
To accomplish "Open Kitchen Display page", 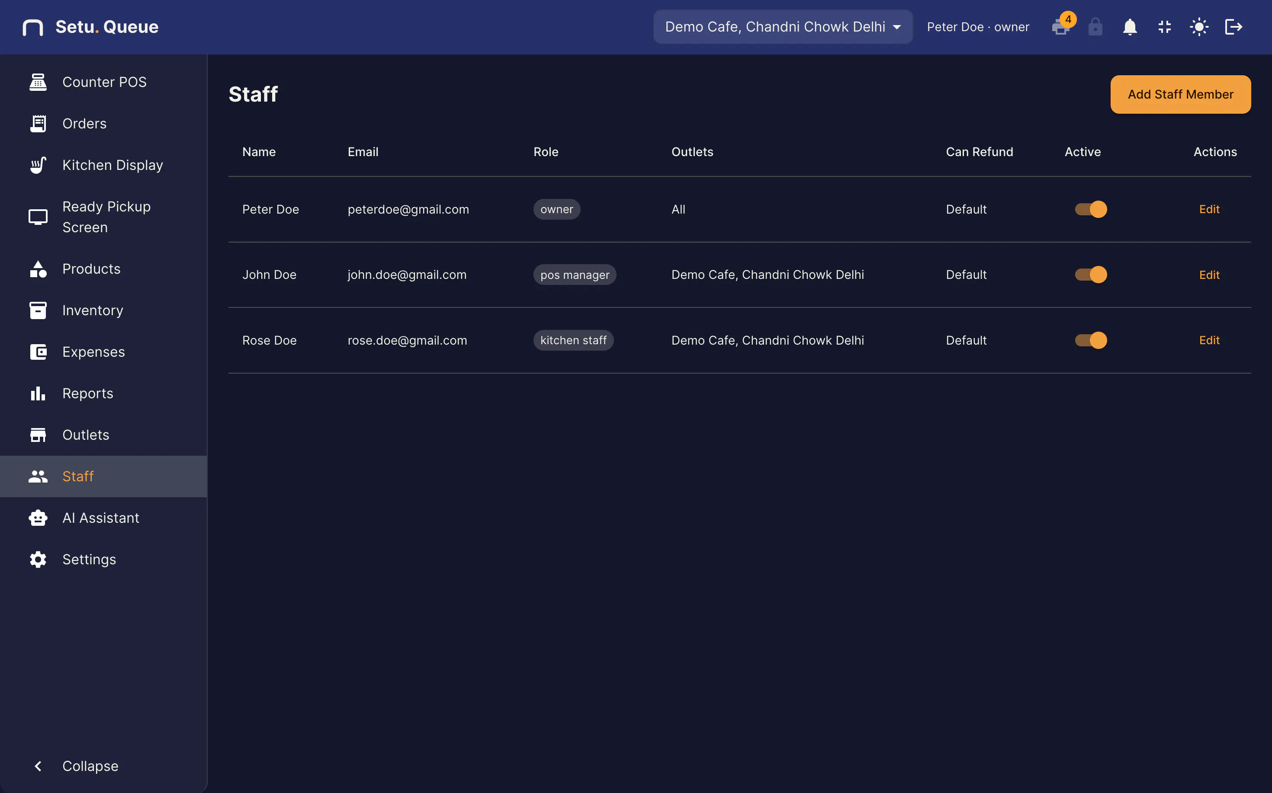I will (103, 165).
